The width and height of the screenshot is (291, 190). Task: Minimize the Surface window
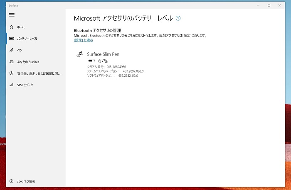point(258,5)
